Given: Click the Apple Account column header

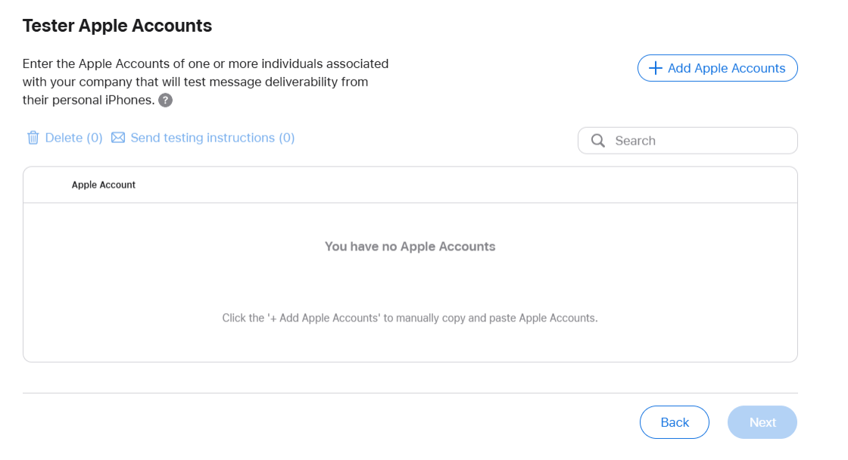Looking at the screenshot, I should click(x=104, y=185).
